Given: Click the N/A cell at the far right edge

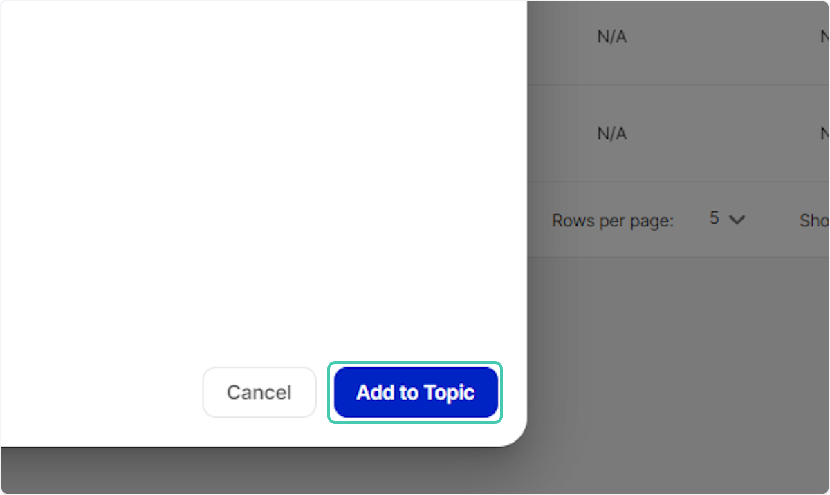Looking at the screenshot, I should [x=824, y=36].
